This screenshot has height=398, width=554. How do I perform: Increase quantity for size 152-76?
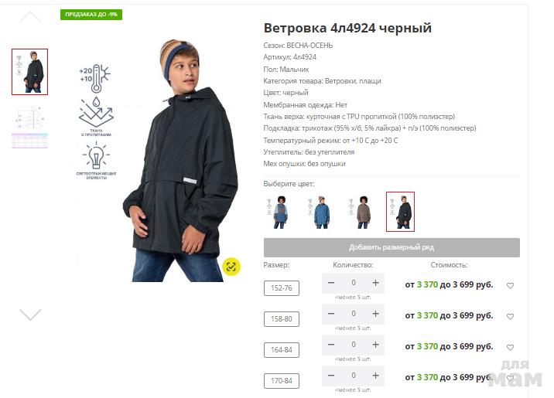pyautogui.click(x=375, y=283)
